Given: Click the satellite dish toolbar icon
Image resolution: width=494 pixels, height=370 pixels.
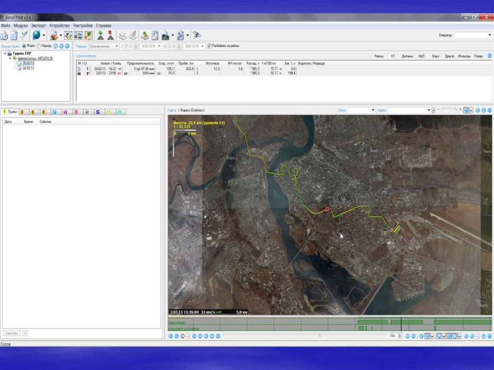Looking at the screenshot, I should 24,35.
